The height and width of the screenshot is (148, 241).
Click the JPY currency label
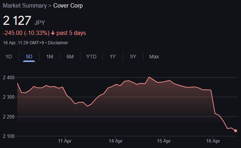click(x=40, y=23)
